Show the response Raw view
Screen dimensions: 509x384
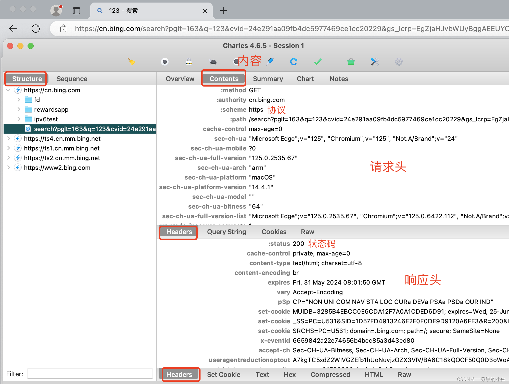(404, 374)
